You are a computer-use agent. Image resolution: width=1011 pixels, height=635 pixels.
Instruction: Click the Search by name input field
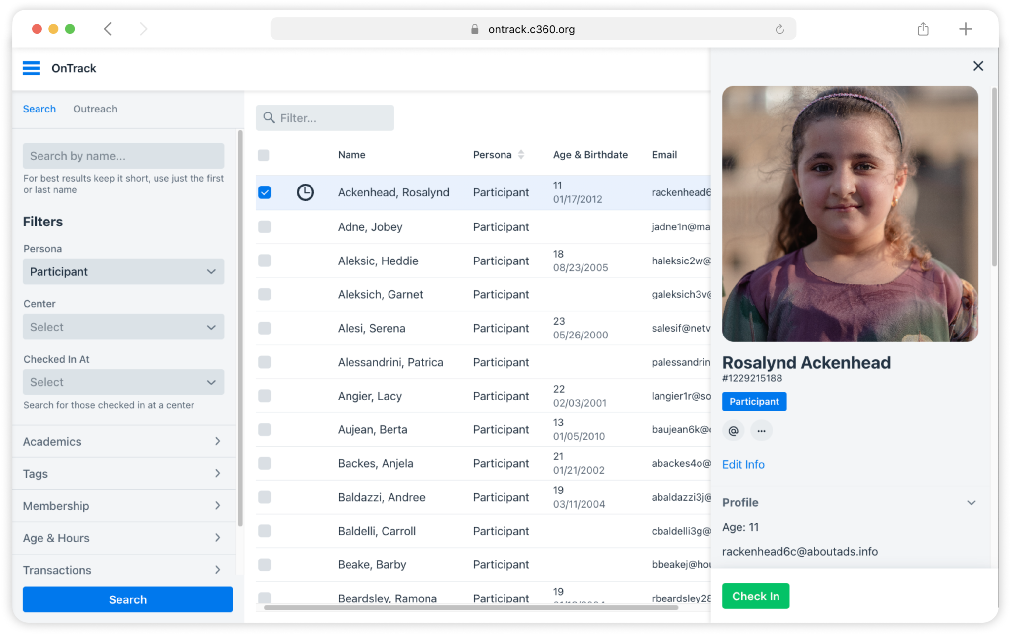point(123,156)
